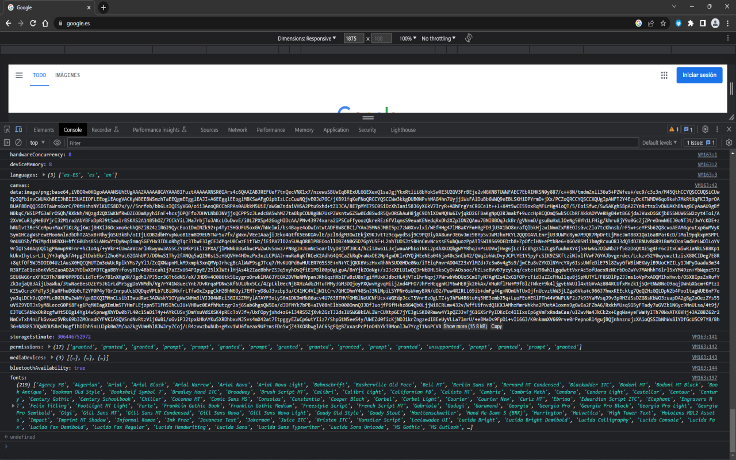This screenshot has height=460, width=736.
Task: Click the Iniciar sesión button
Action: pos(699,75)
